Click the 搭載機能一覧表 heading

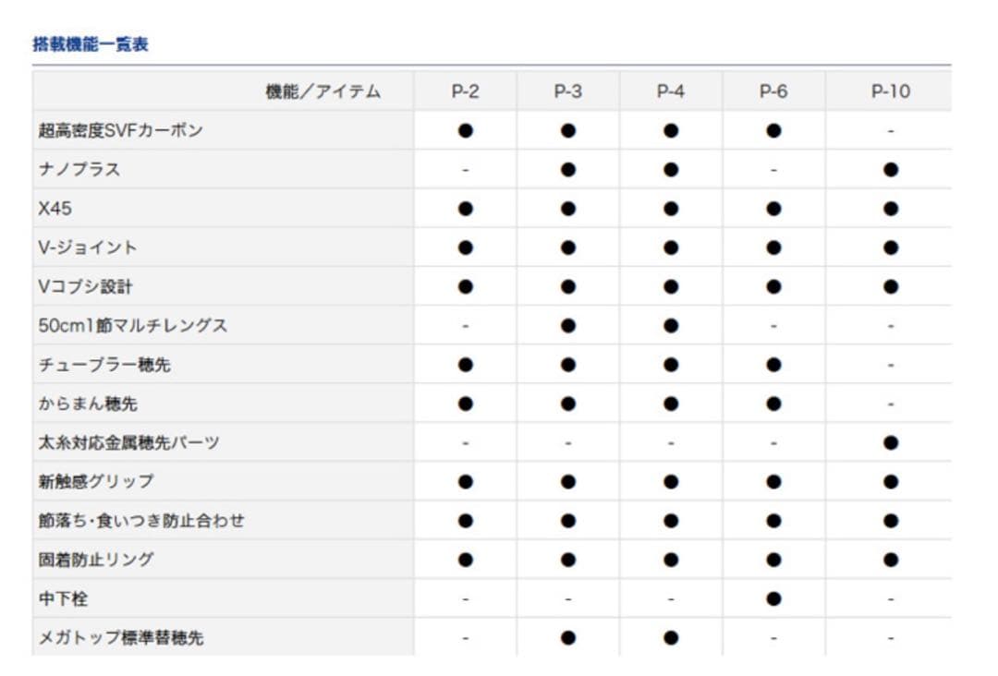click(91, 44)
